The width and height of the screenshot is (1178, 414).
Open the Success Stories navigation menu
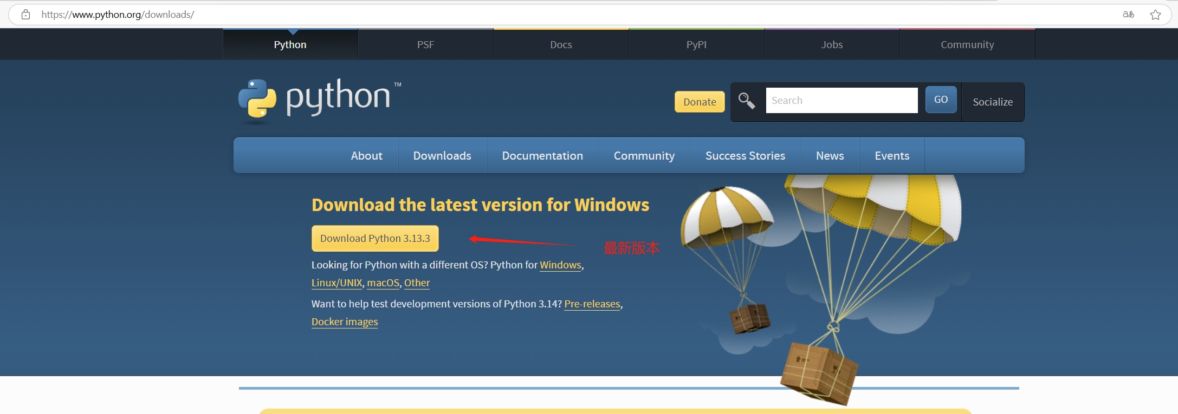coord(745,156)
